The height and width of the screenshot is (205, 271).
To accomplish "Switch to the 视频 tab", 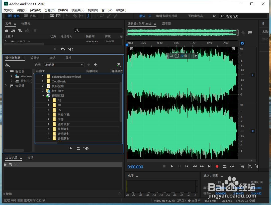I will [x=30, y=157].
